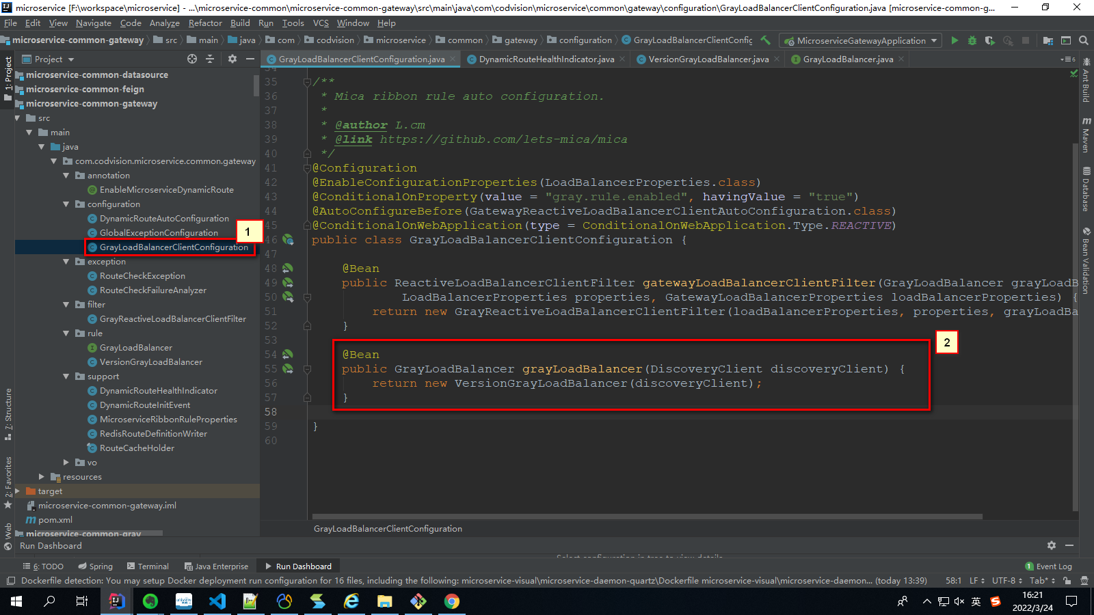Open run configuration dropdown MicroserviceGatewayApplication
Image resolution: width=1094 pixels, height=615 pixels.
tap(860, 41)
